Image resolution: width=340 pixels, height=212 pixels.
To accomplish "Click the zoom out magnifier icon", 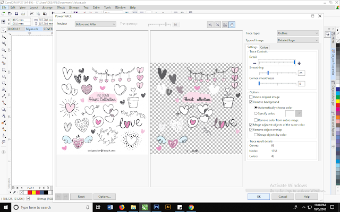I will tap(218, 24).
